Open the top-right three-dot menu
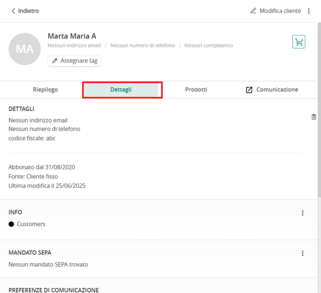Screen dimensions: 321x293 pyautogui.click(x=309, y=11)
